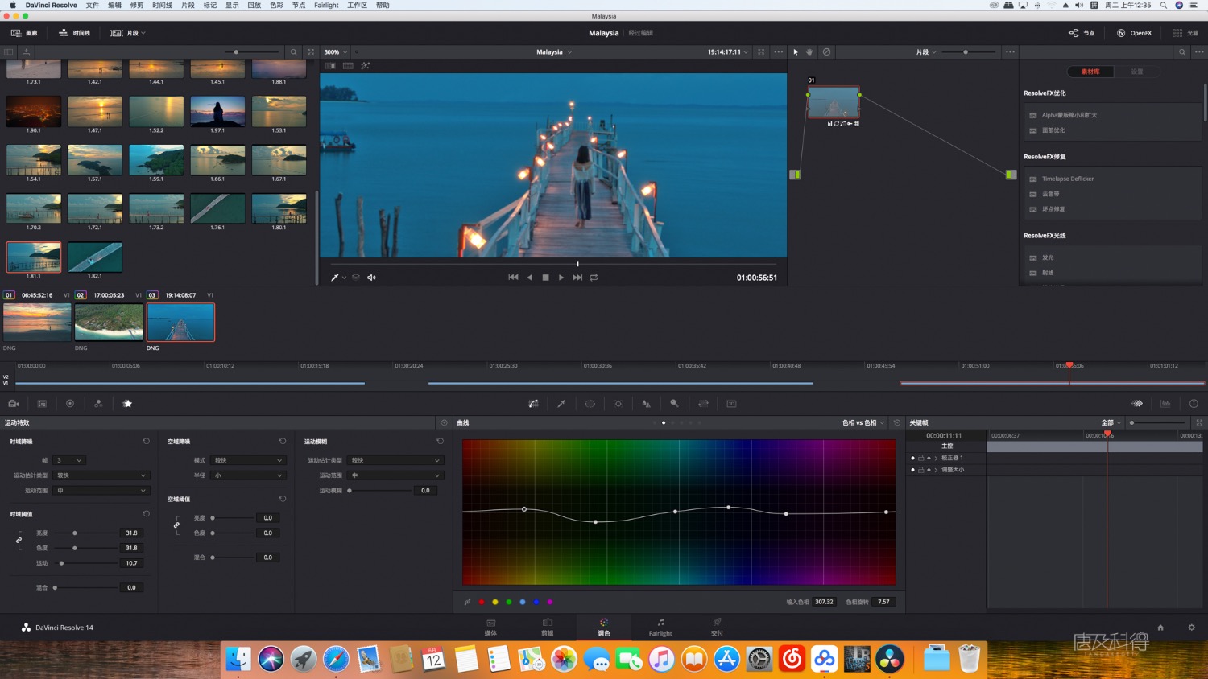Toggle Gallery panel button in top bar
The height and width of the screenshot is (679, 1208).
tap(24, 33)
